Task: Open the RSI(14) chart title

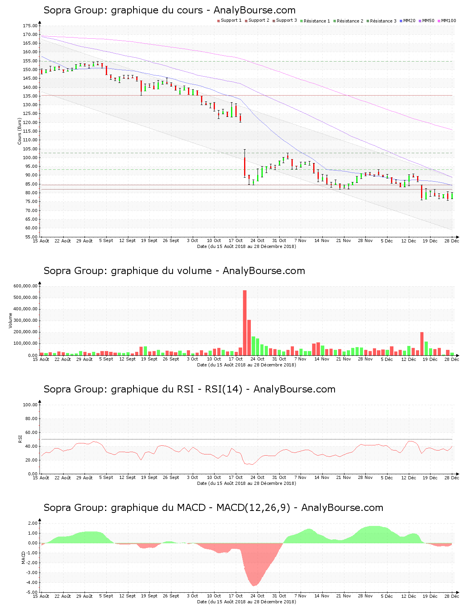Action: point(189,389)
